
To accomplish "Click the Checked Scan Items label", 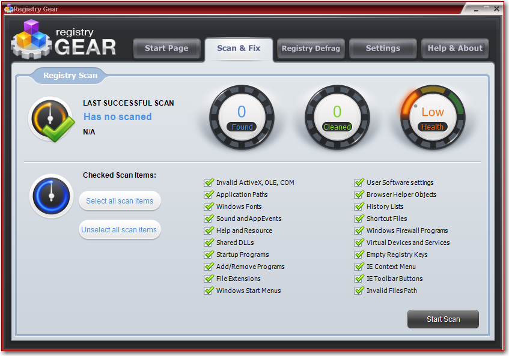I will click(x=120, y=175).
